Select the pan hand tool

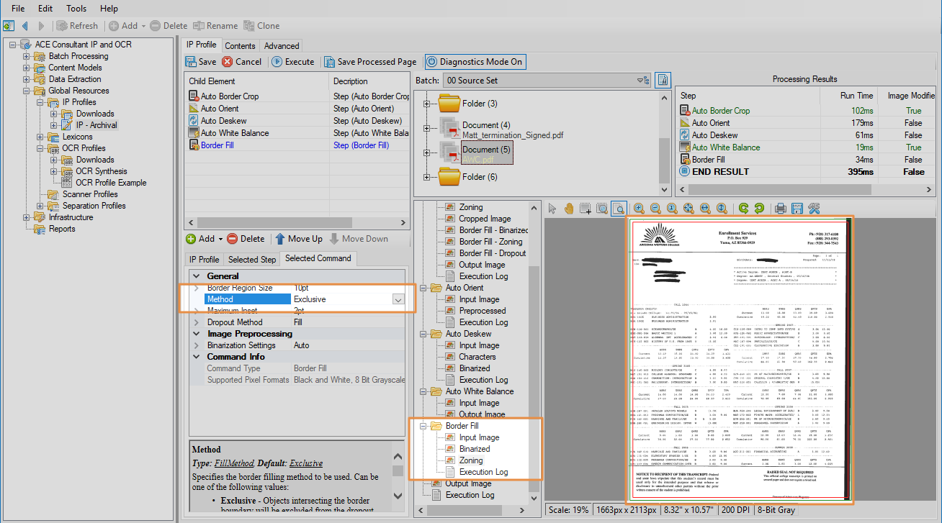point(569,209)
